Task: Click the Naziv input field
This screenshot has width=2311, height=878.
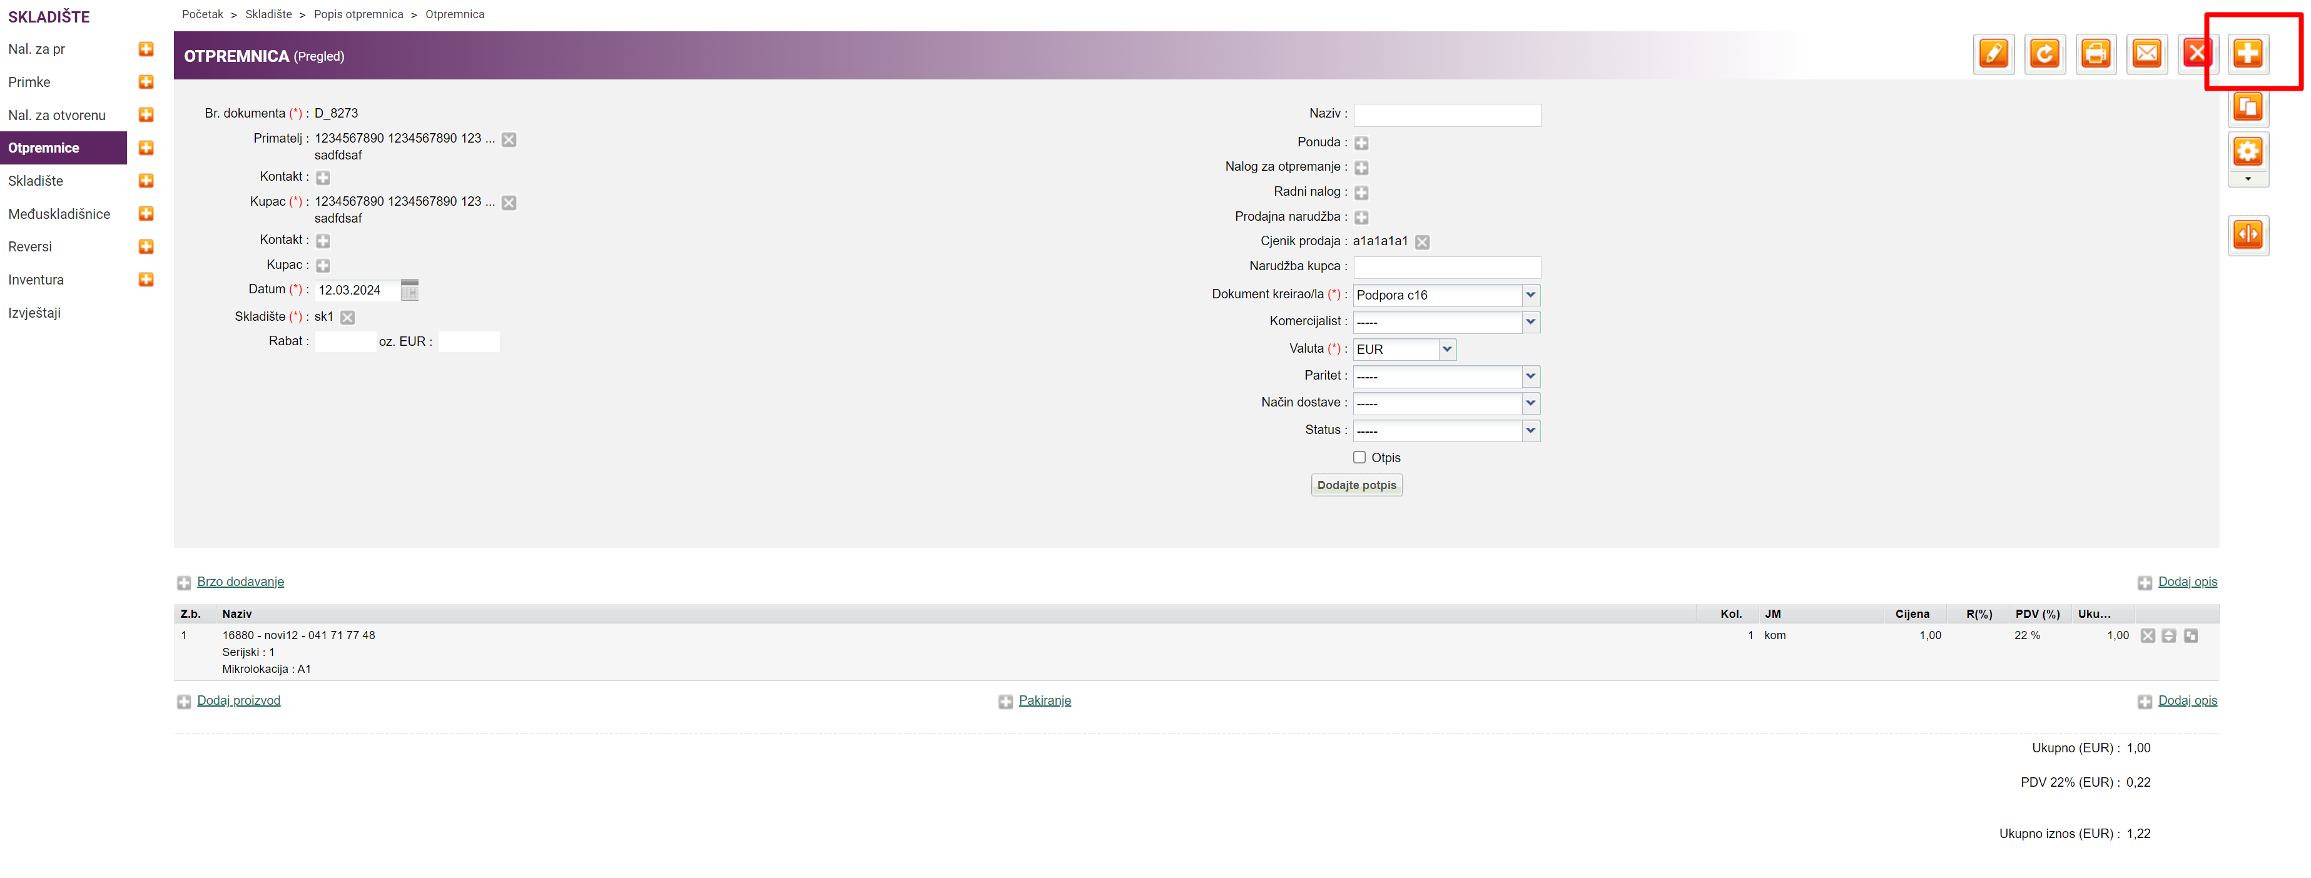Action: pos(1445,115)
